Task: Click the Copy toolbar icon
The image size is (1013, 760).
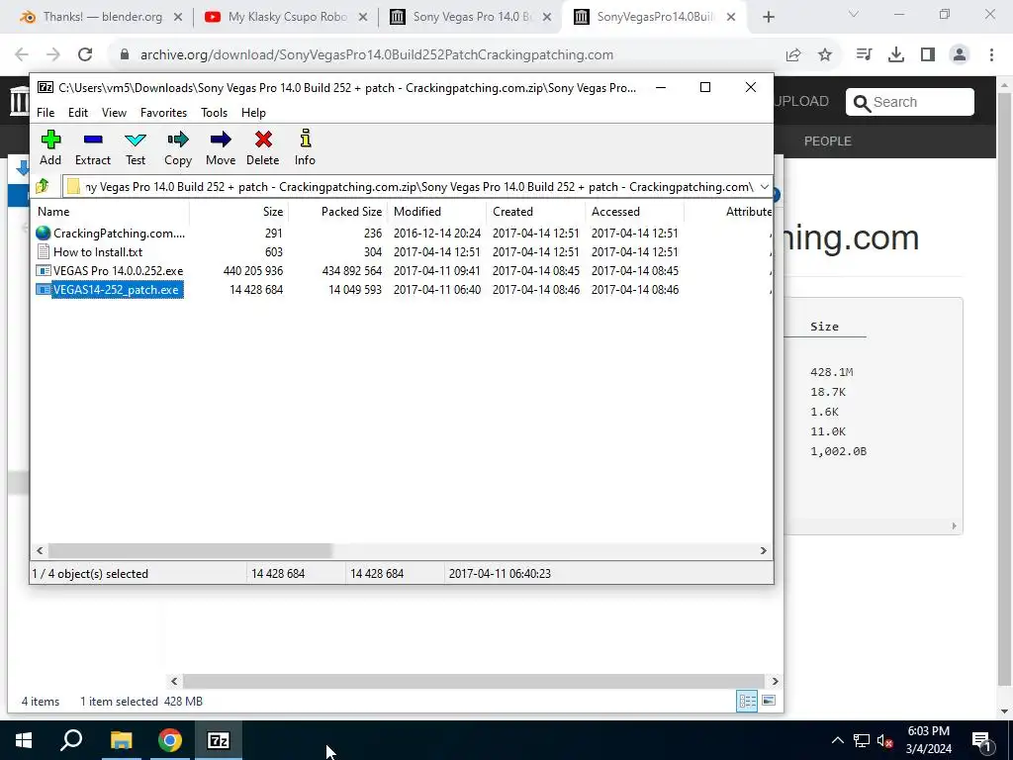Action: (x=178, y=140)
